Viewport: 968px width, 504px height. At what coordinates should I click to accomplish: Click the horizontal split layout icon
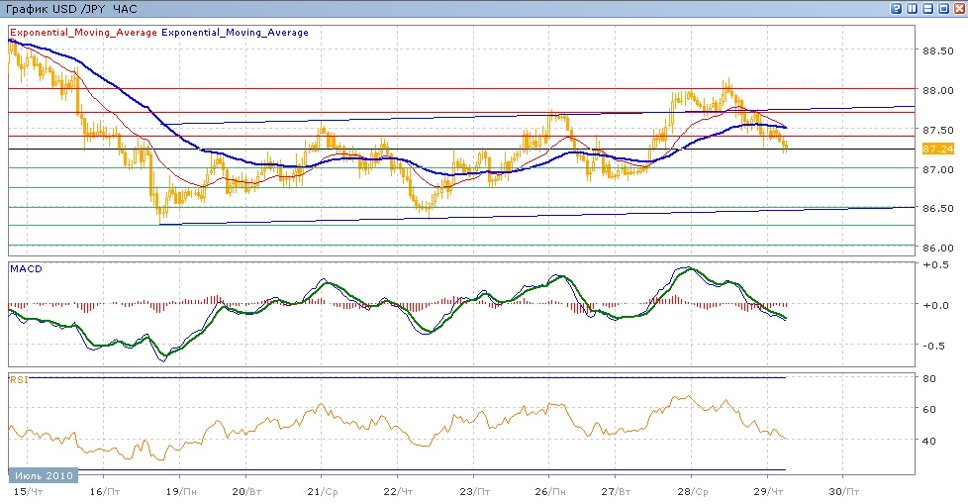point(928,8)
